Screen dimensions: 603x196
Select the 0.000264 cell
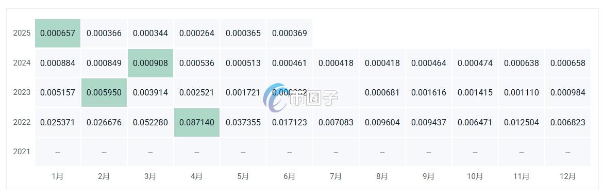tap(196, 33)
